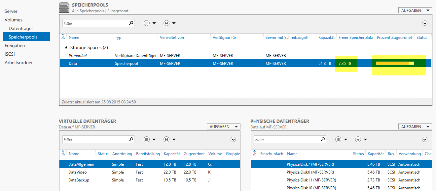Expand the Virtuelle Datenträger chevron button

click(233, 139)
